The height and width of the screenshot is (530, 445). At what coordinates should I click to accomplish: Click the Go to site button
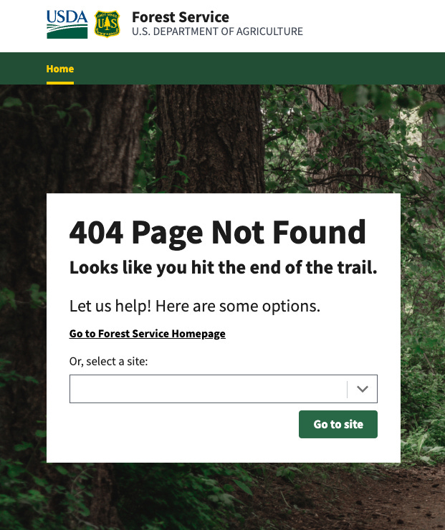pos(338,424)
